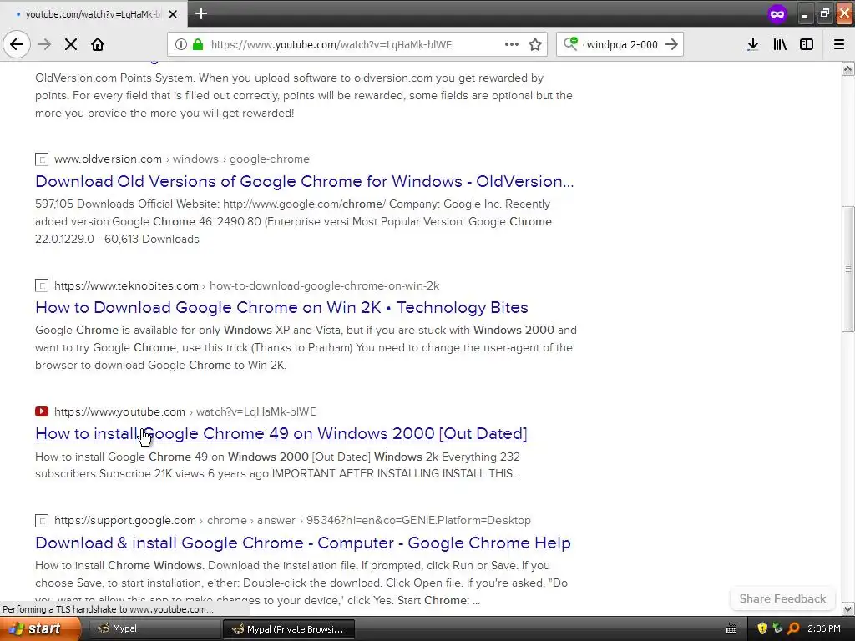The height and width of the screenshot is (641, 855).
Task: Click the www.oldversion.com breadcrumb URL
Action: [x=181, y=159]
